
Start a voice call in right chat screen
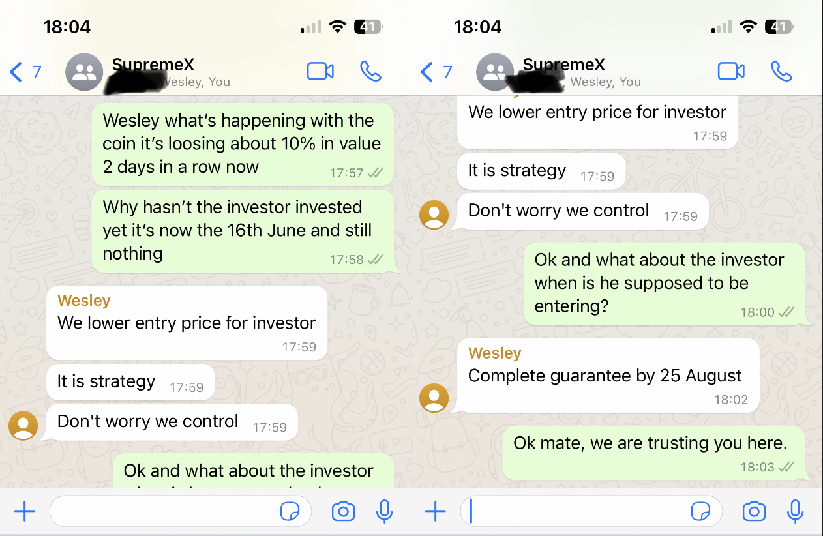[781, 71]
